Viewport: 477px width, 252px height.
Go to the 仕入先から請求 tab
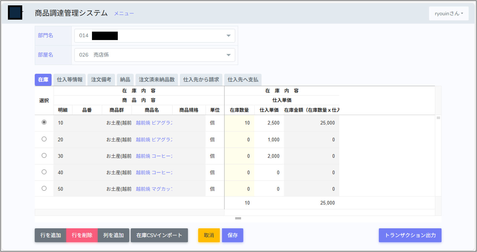[x=201, y=80]
